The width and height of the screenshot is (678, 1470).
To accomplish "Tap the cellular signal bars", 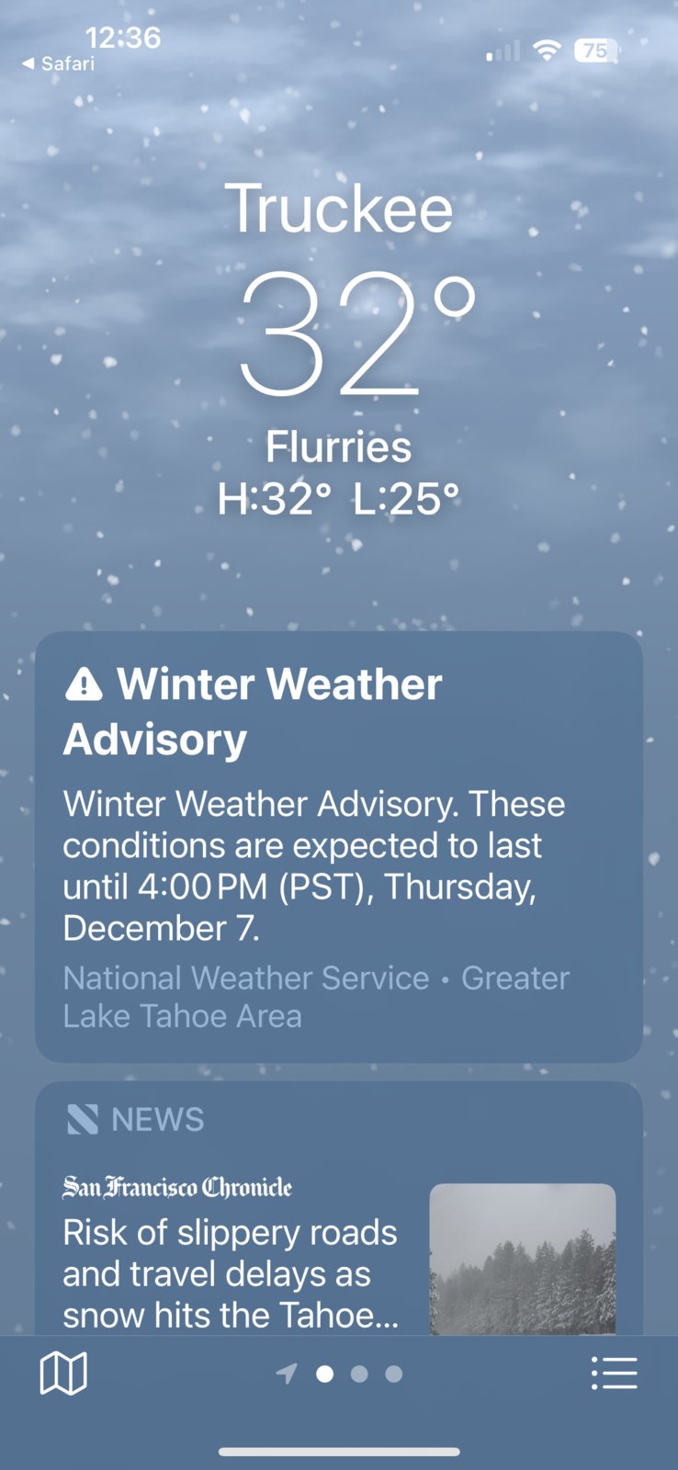I will click(x=503, y=51).
